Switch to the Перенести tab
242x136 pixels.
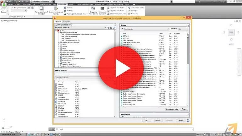(66, 22)
